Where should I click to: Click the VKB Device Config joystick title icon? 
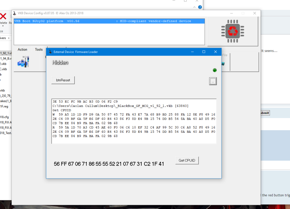tap(14, 13)
